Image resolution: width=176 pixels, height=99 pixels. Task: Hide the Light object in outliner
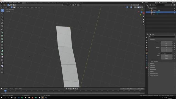point(174,14)
